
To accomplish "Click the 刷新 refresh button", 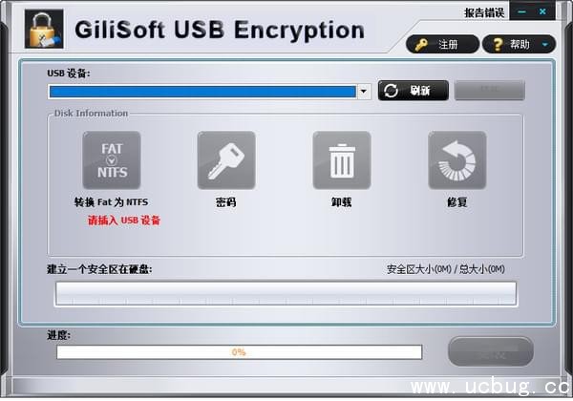I will 414,91.
